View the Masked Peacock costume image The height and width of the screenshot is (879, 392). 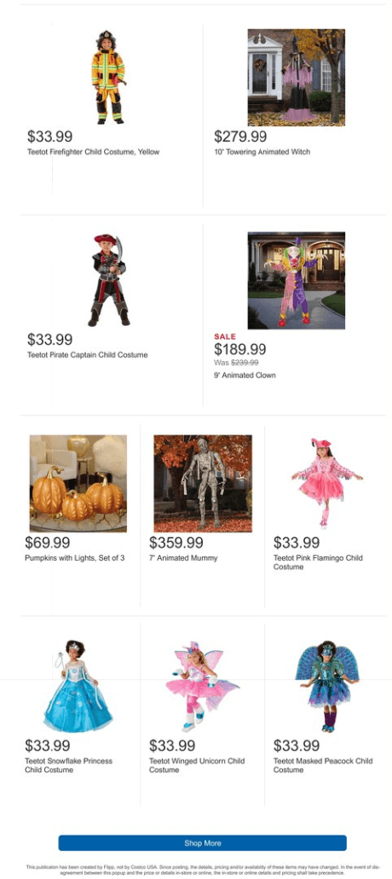click(x=327, y=686)
